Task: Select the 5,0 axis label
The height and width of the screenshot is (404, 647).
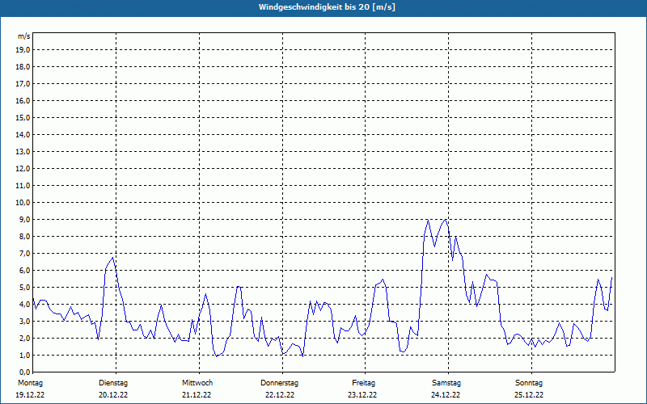Action: click(x=24, y=288)
